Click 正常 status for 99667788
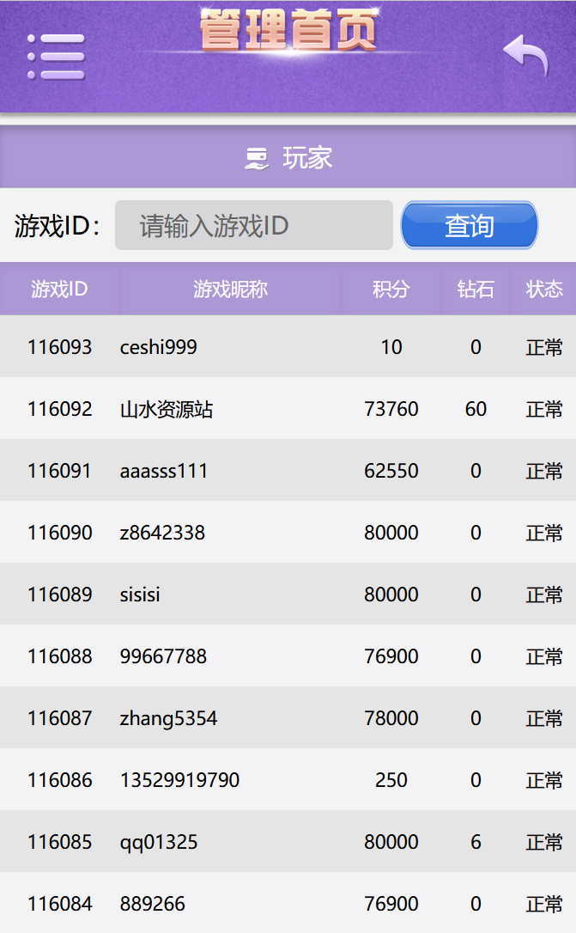Viewport: 576px width, 933px height. [544, 656]
